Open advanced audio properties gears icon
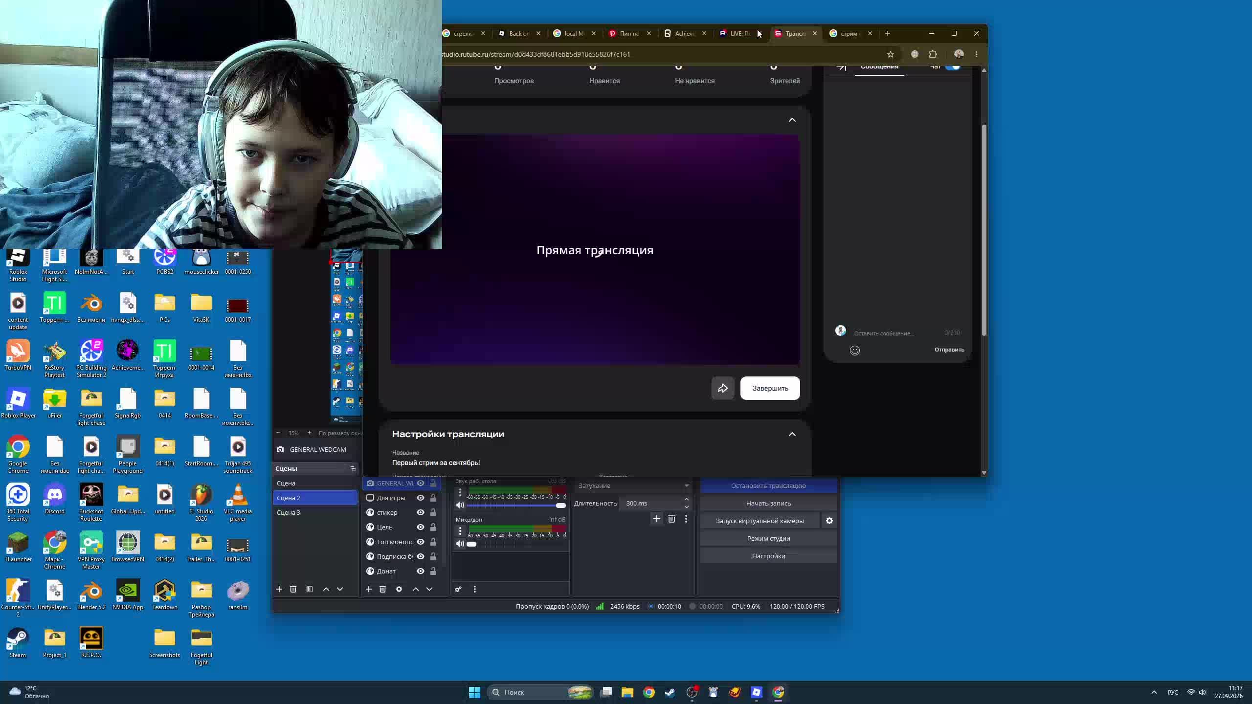This screenshot has height=704, width=1252. (x=458, y=589)
